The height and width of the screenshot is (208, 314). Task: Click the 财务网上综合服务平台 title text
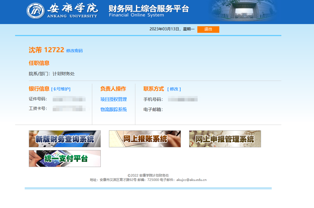[x=149, y=8]
